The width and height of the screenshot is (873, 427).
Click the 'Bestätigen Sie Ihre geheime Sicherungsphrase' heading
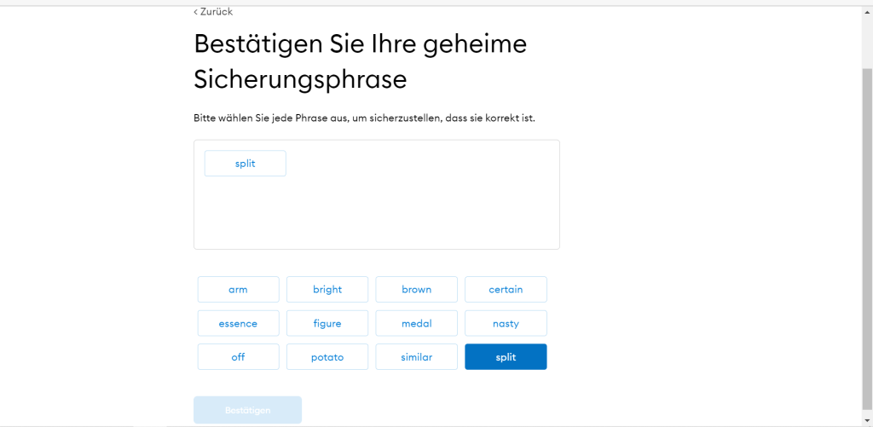[x=360, y=61]
